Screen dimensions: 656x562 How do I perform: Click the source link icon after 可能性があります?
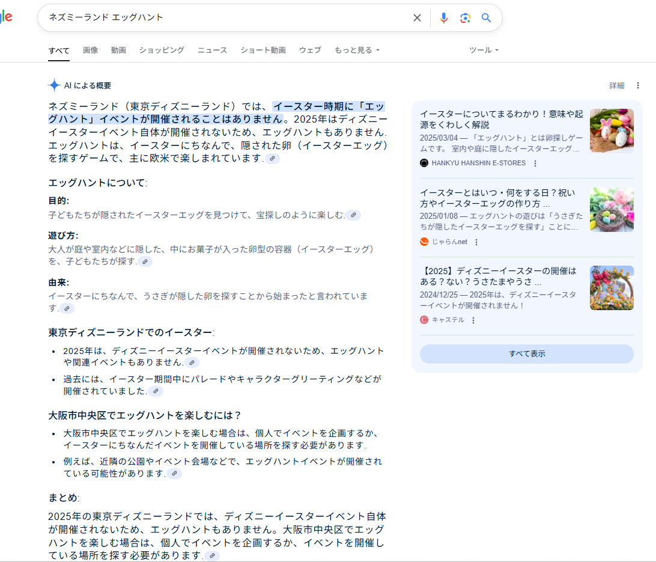pyautogui.click(x=174, y=474)
